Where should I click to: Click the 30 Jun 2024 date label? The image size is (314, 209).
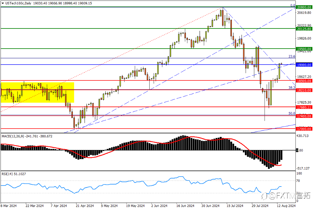coord(210,206)
